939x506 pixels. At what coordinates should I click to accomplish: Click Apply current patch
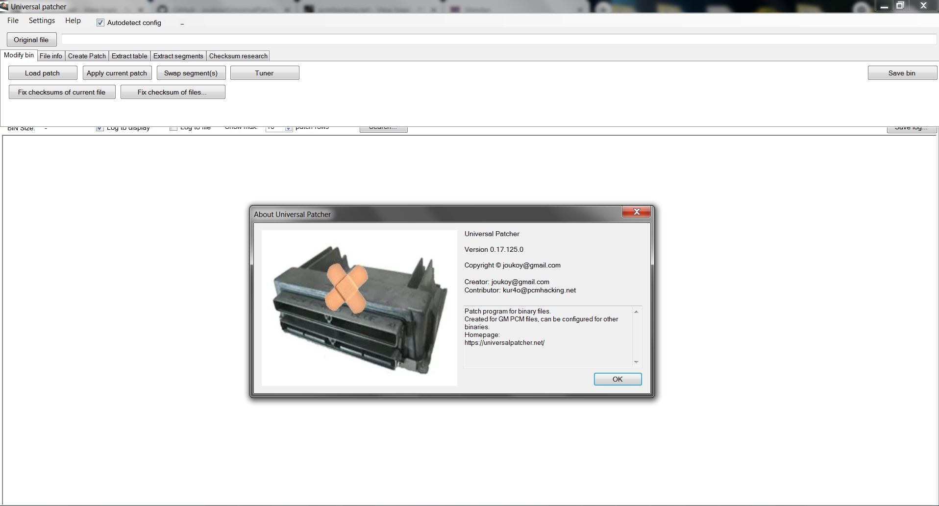tap(117, 73)
